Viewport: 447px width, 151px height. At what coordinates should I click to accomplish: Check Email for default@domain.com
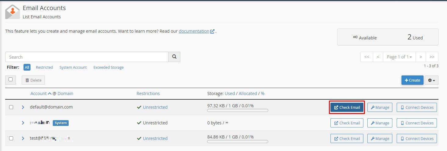(347, 107)
